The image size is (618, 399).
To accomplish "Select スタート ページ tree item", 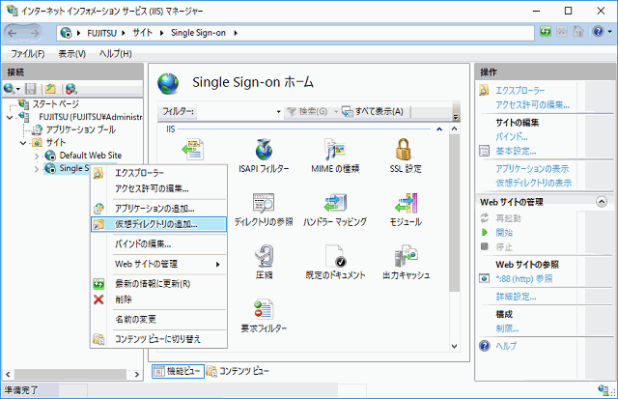I will tap(56, 104).
